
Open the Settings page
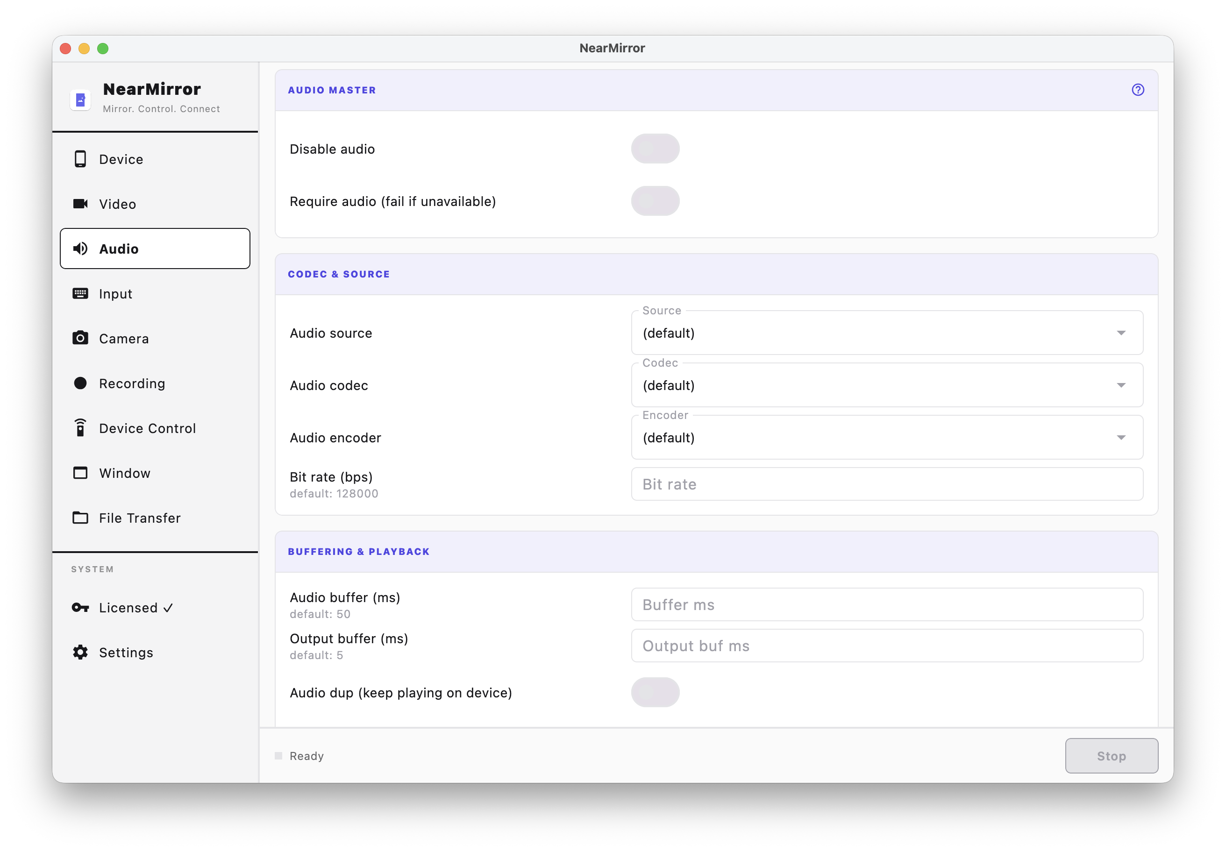126,652
